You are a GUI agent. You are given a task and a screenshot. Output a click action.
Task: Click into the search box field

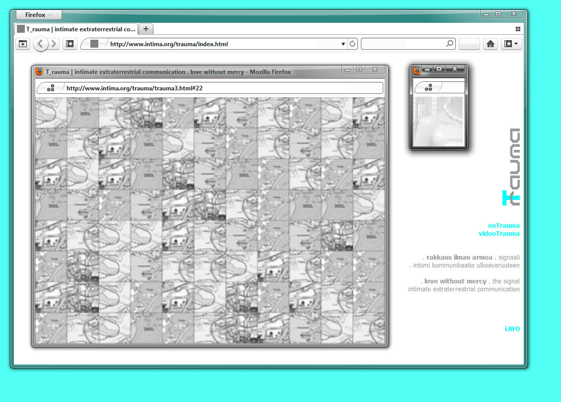(x=402, y=44)
